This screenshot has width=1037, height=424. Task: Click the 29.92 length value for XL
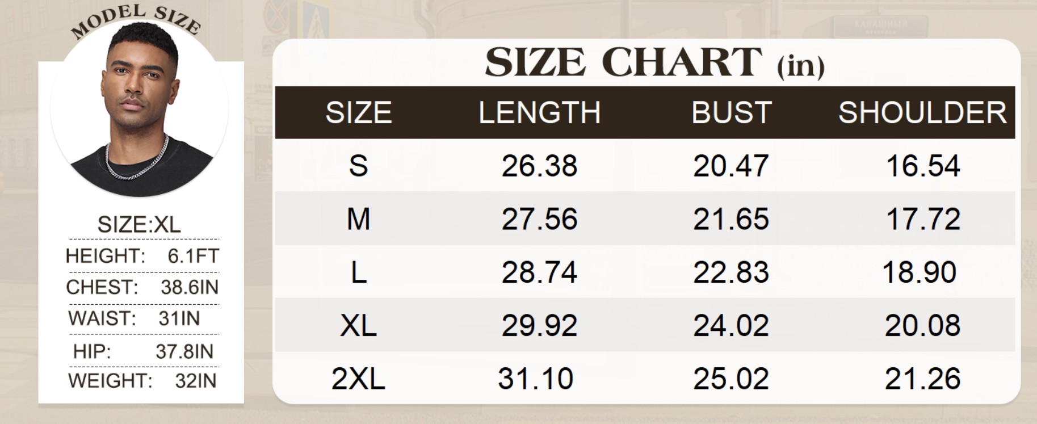click(539, 325)
